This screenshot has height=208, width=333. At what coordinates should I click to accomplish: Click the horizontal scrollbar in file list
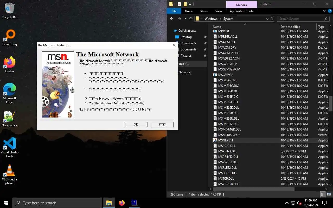[x=254, y=189]
